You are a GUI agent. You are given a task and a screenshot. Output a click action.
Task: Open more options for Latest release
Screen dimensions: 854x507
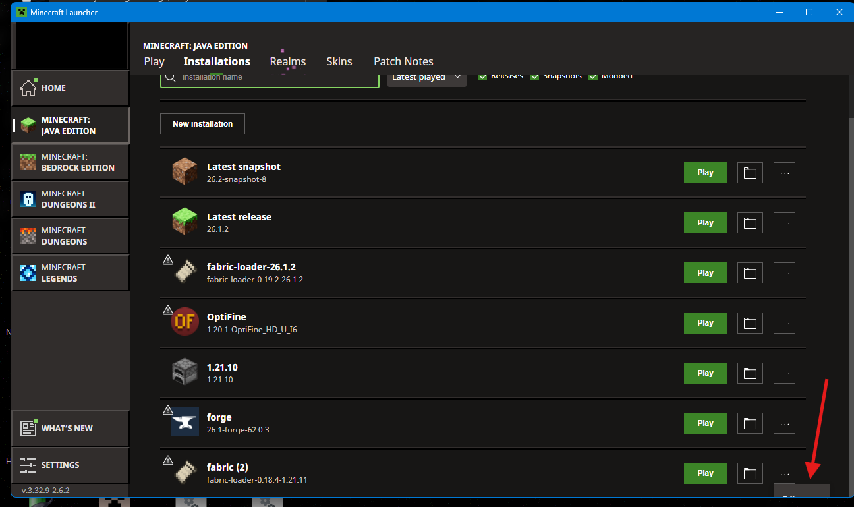[784, 223]
